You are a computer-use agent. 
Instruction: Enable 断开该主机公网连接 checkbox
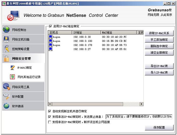pyautogui.click(x=49, y=122)
